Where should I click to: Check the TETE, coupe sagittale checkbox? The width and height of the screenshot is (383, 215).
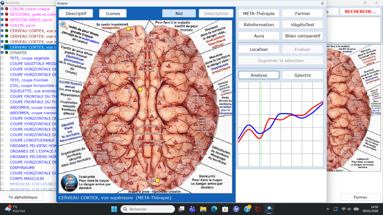tap(2, 58)
